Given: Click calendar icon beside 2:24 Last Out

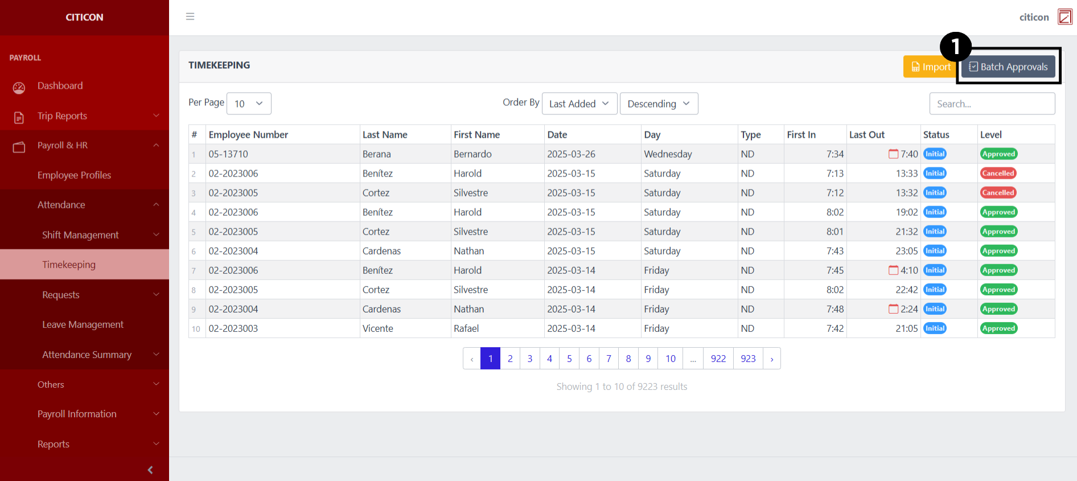Looking at the screenshot, I should 893,309.
